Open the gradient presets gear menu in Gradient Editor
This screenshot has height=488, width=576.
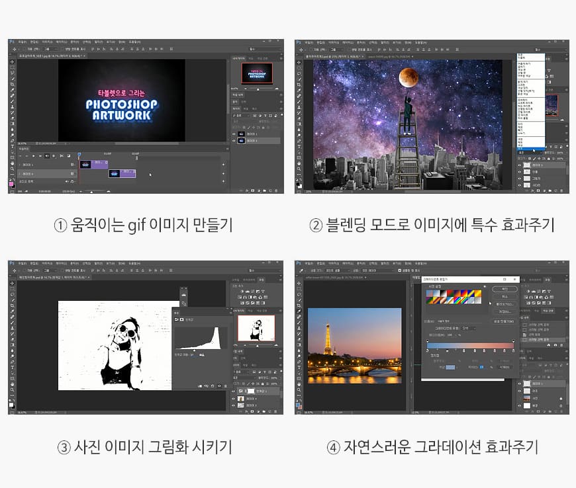point(485,286)
